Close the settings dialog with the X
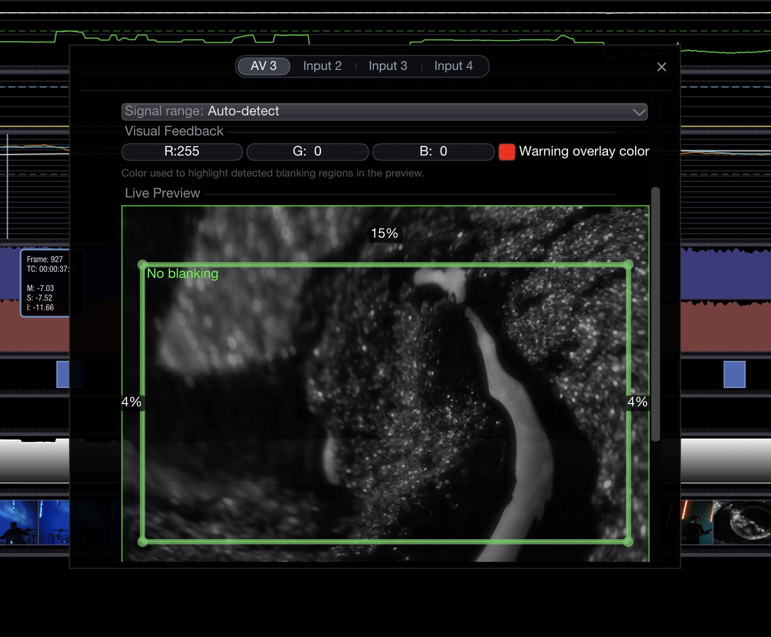The width and height of the screenshot is (771, 637). pos(661,67)
